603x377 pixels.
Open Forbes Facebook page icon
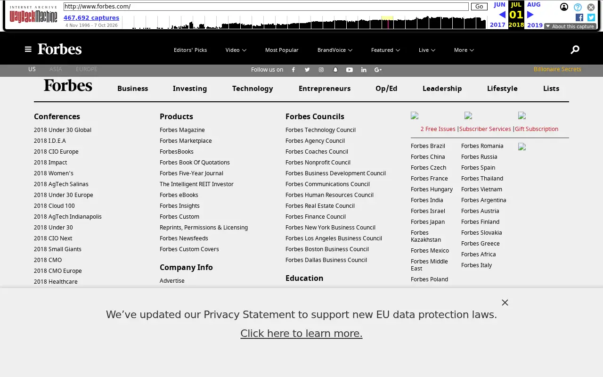(x=293, y=70)
